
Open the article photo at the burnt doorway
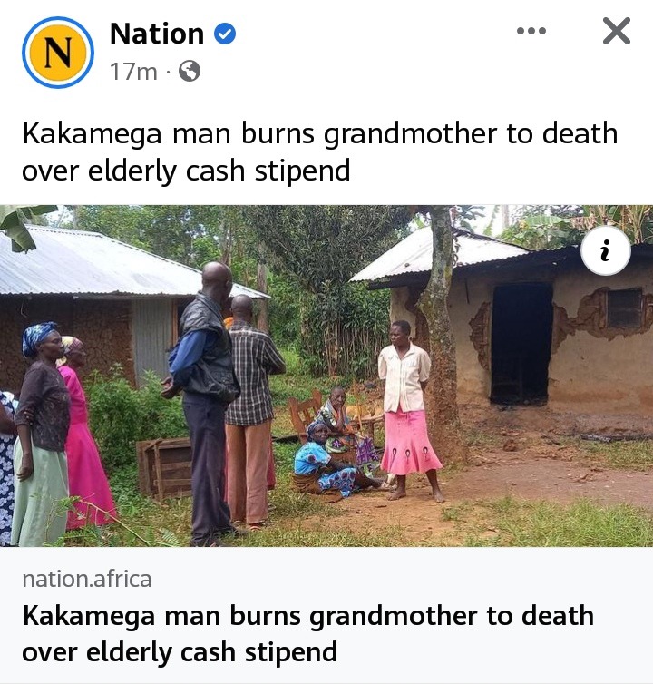[x=521, y=344]
